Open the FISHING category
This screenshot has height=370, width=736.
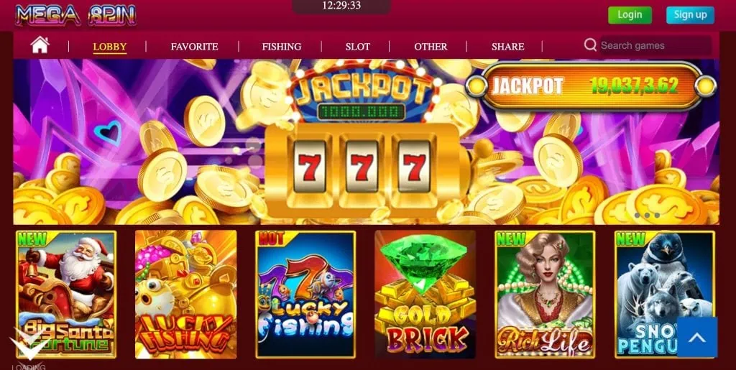pyautogui.click(x=282, y=47)
